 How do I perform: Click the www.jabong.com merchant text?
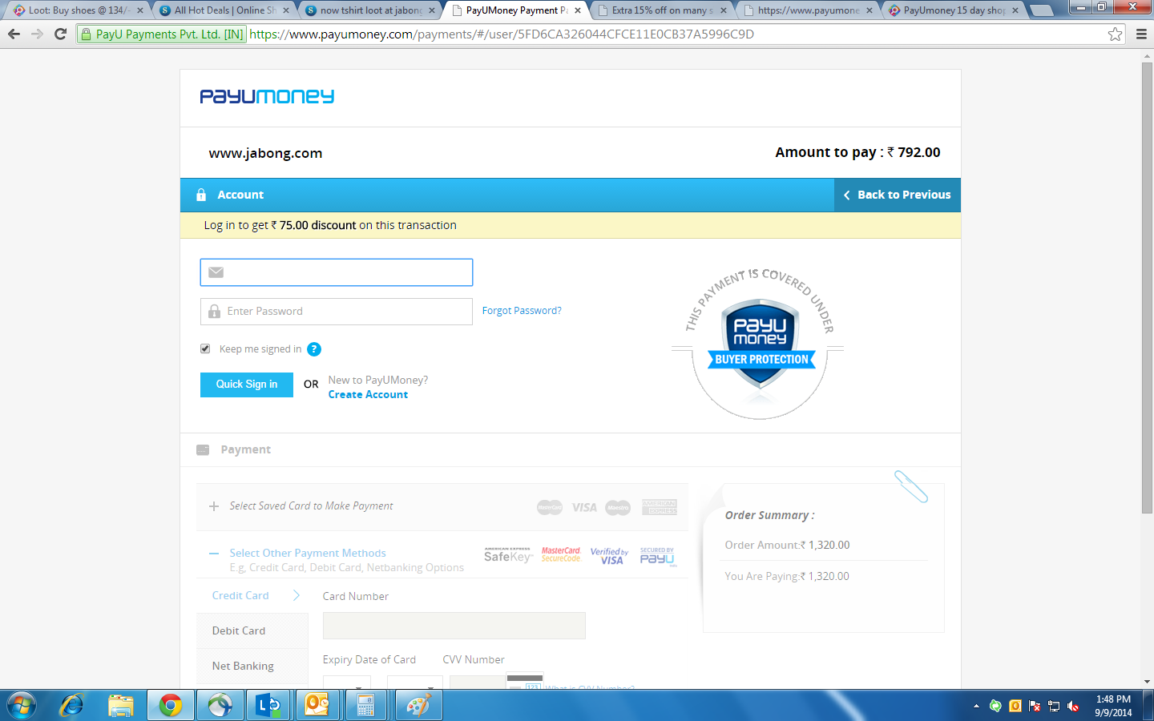point(265,153)
